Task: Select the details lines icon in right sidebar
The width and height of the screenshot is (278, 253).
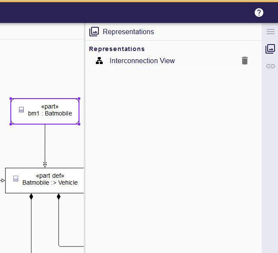Action: click(271, 32)
